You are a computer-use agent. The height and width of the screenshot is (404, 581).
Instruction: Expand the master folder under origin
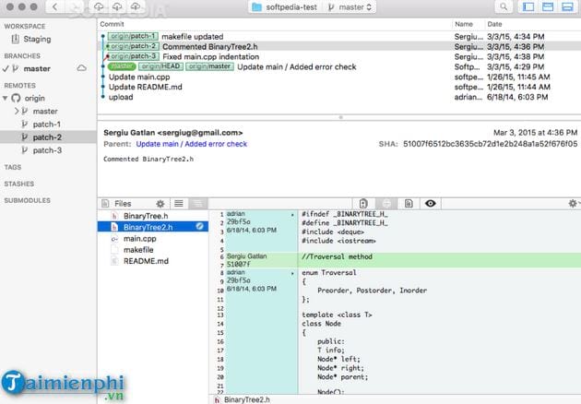pos(16,111)
